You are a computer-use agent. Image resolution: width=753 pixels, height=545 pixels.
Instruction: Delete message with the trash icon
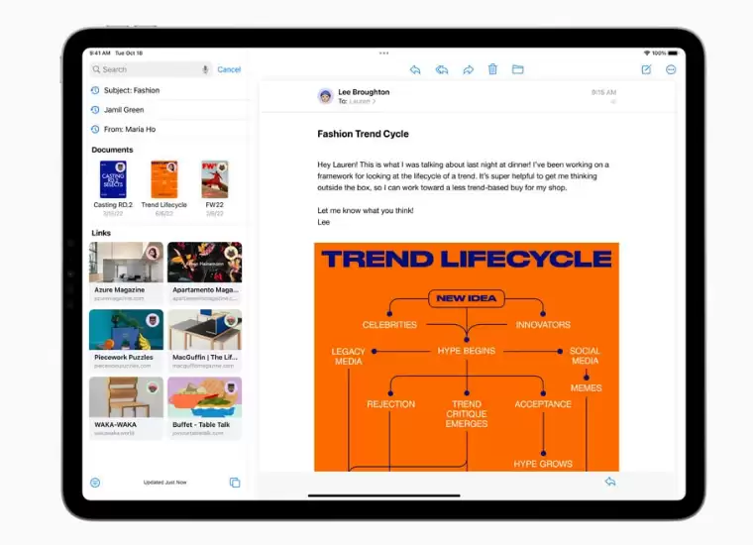pyautogui.click(x=492, y=69)
